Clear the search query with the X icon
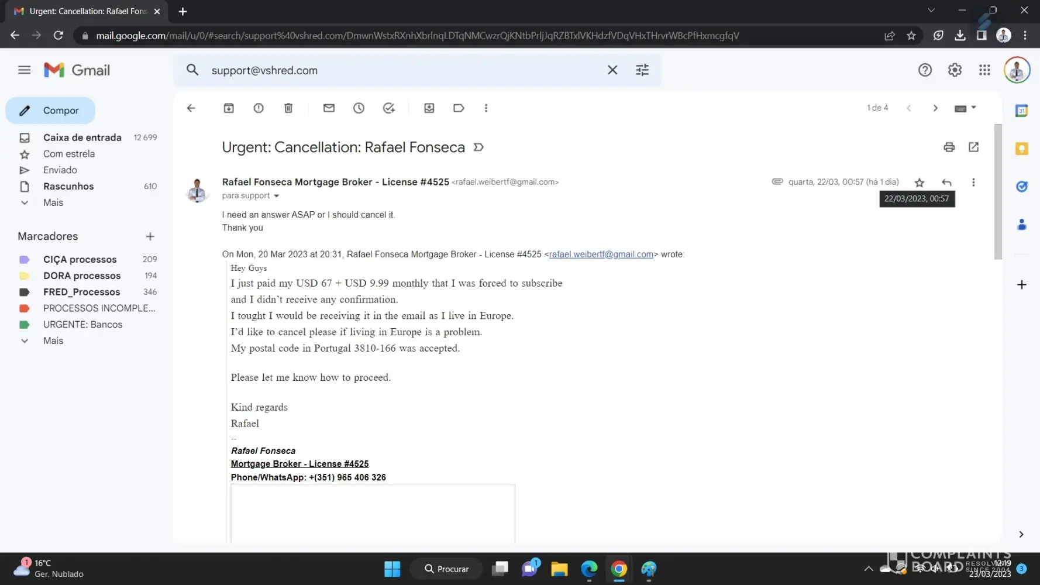 click(x=612, y=70)
